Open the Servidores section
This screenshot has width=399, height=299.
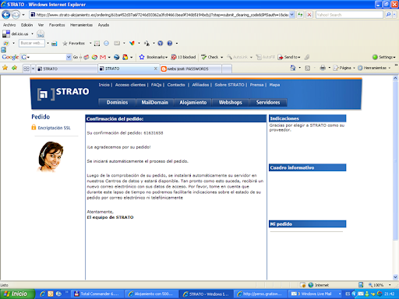[268, 102]
